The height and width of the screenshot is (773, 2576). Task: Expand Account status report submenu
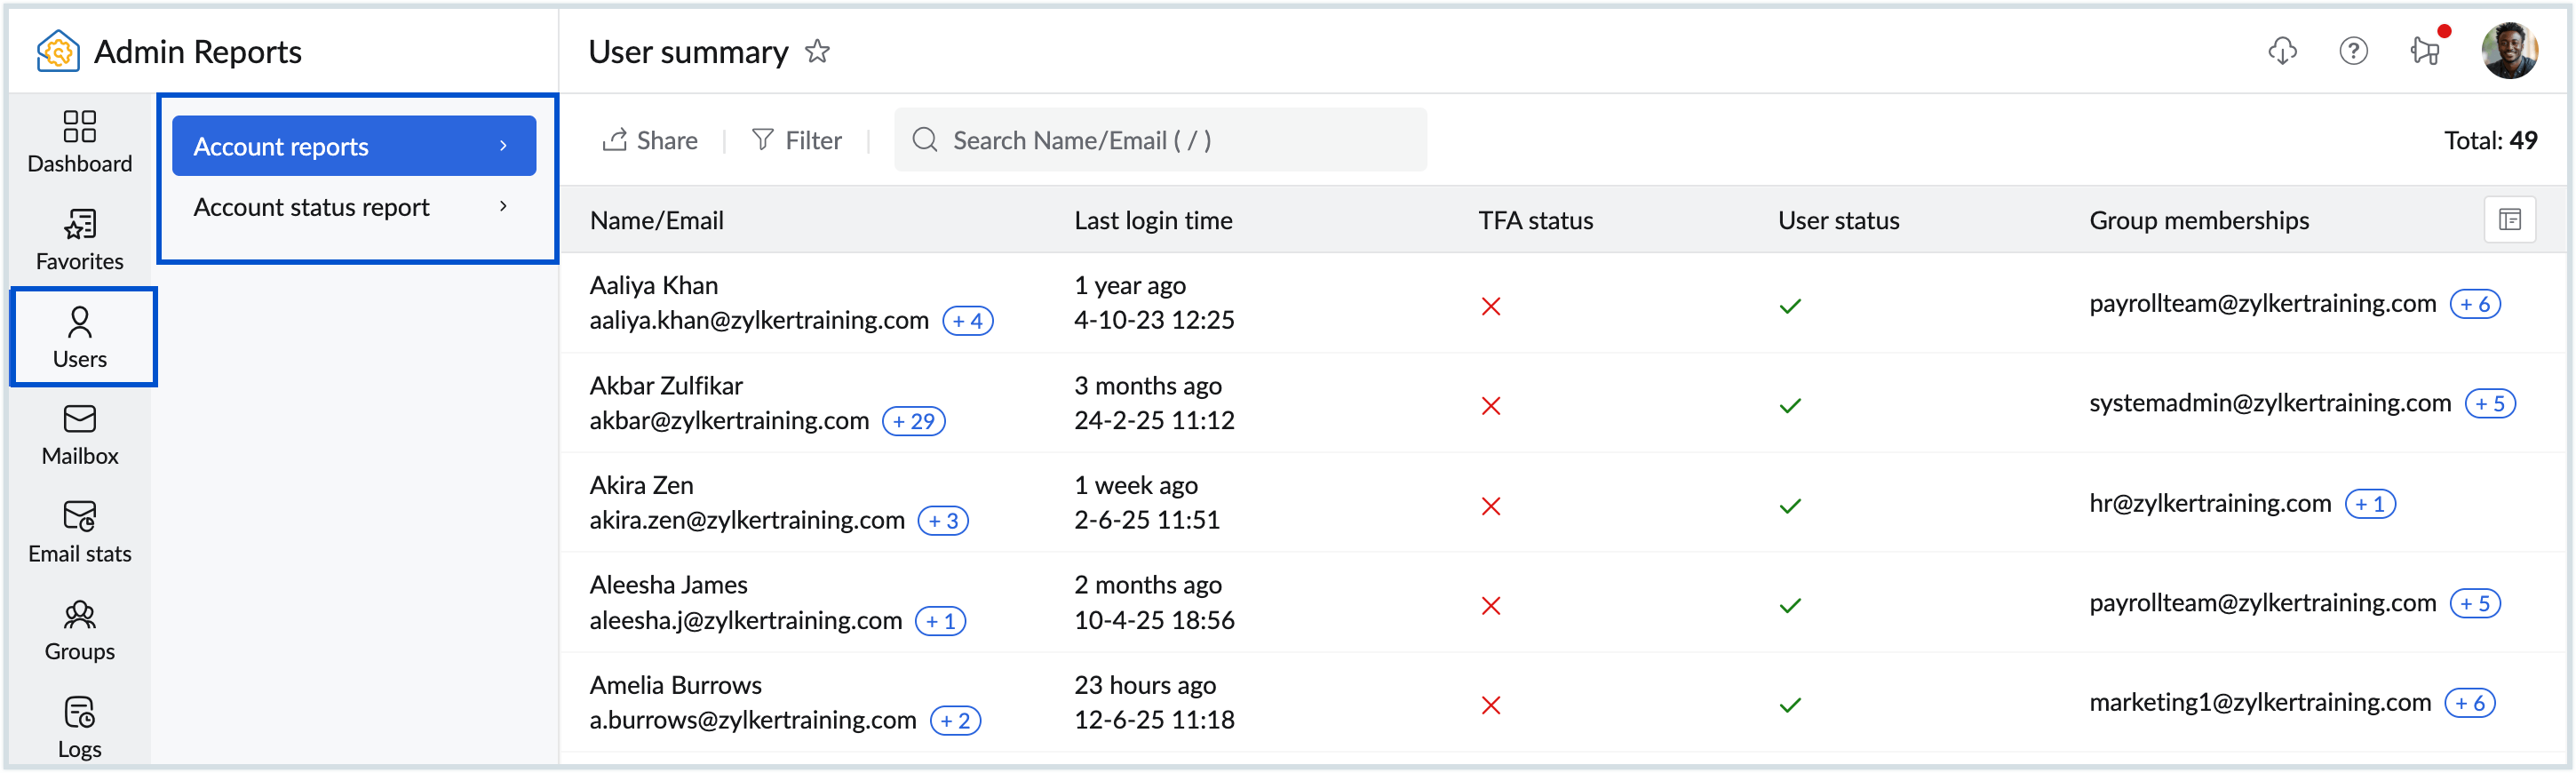(x=354, y=207)
